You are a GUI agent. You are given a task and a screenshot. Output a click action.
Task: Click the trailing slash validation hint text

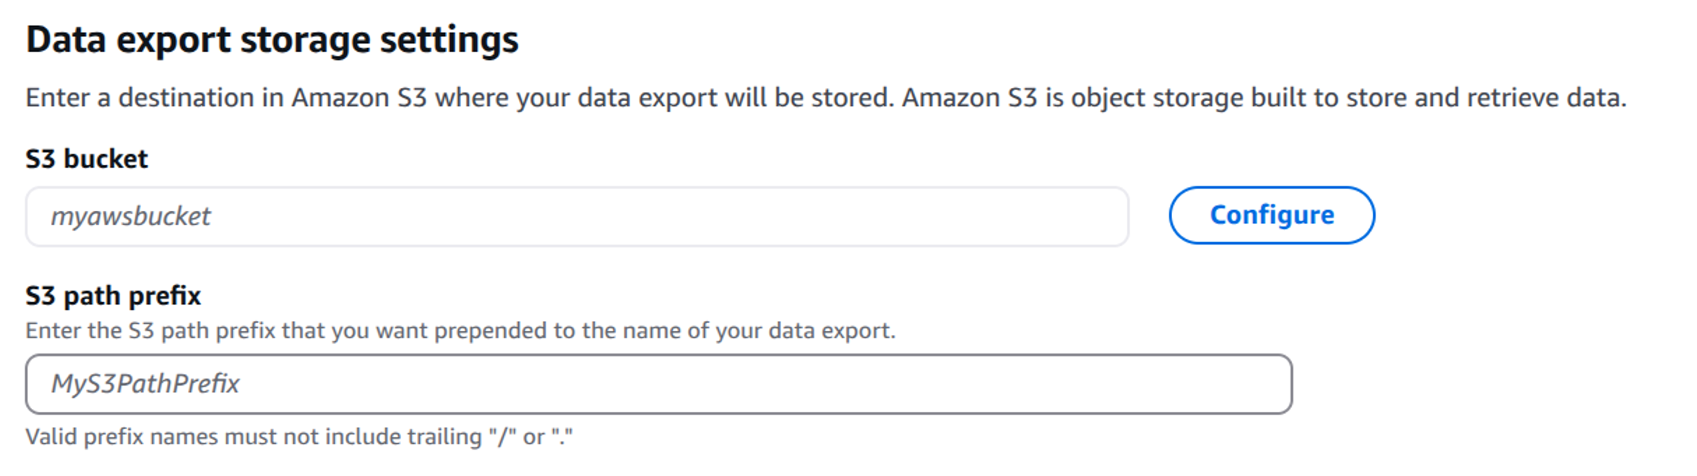[300, 436]
